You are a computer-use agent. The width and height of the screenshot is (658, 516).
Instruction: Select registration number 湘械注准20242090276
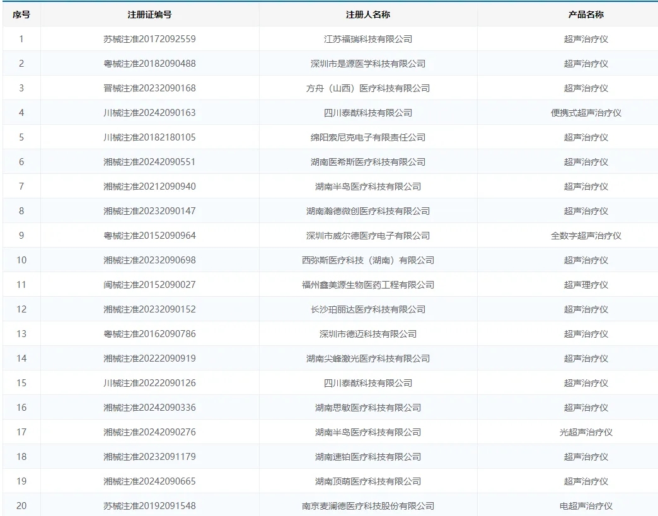[x=150, y=432]
